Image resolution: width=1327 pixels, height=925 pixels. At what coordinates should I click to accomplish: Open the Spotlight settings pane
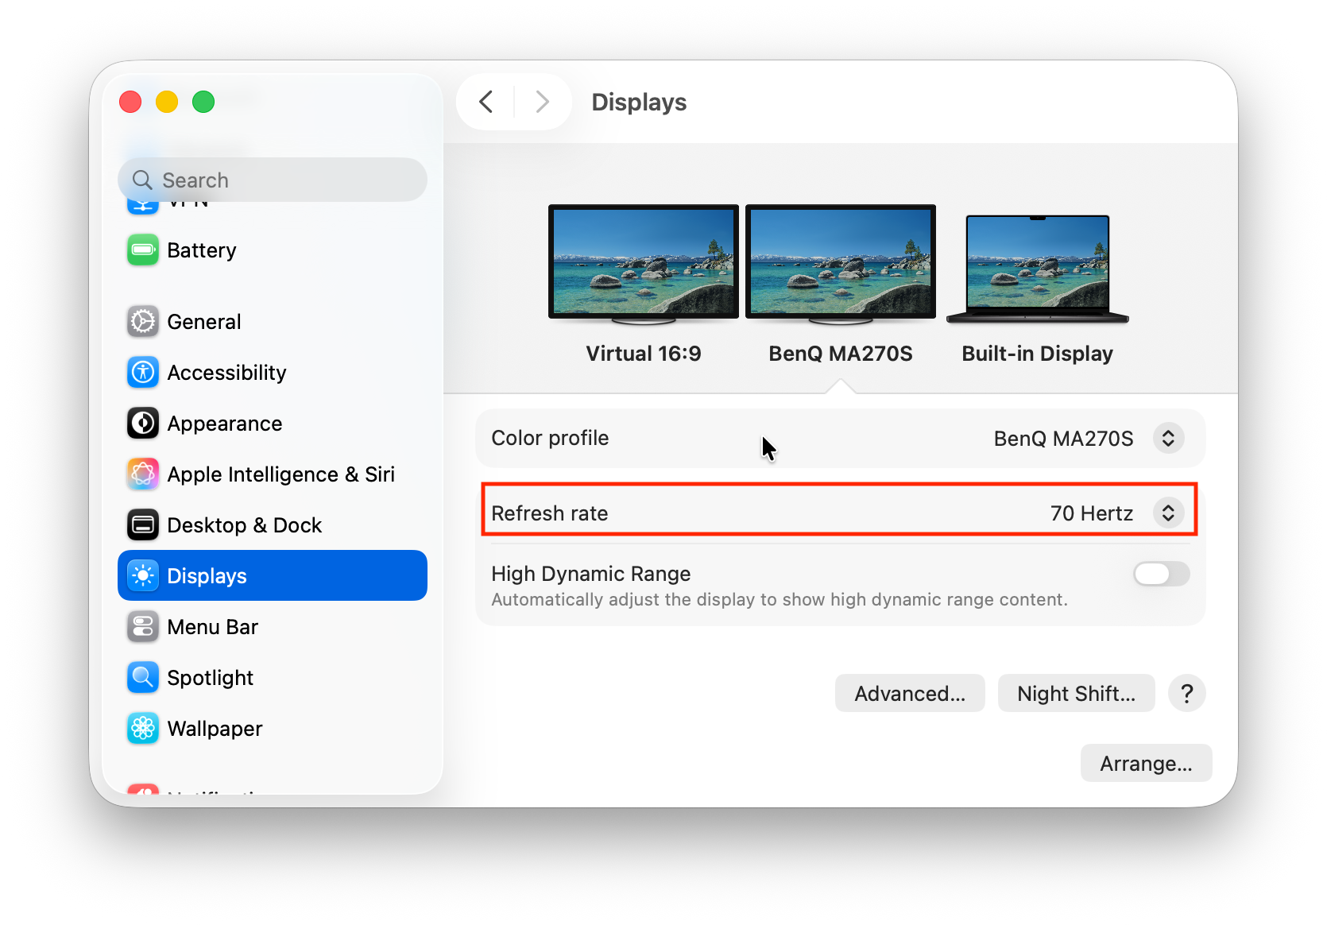coord(273,678)
